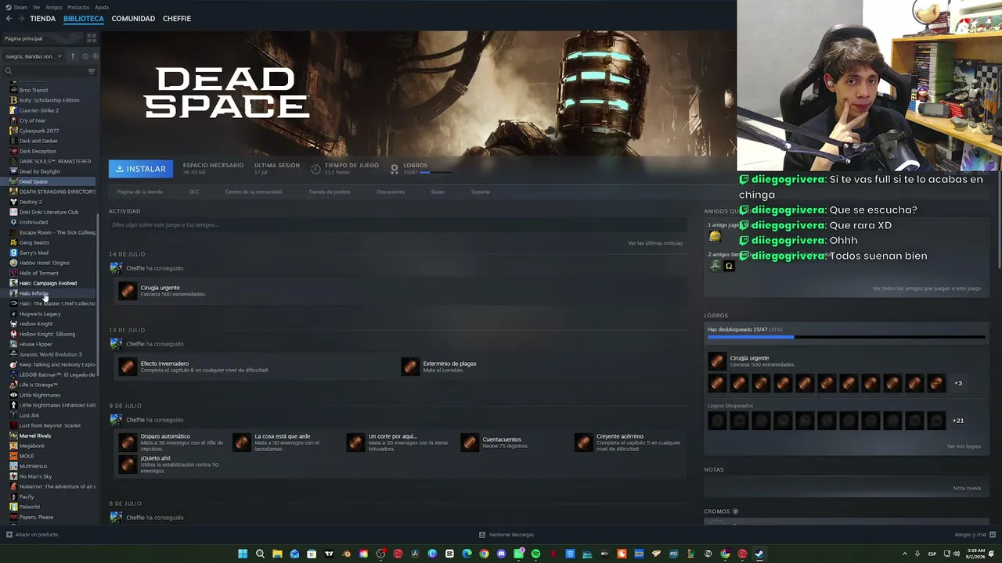Open 'Tienda de puntos' link

(330, 192)
